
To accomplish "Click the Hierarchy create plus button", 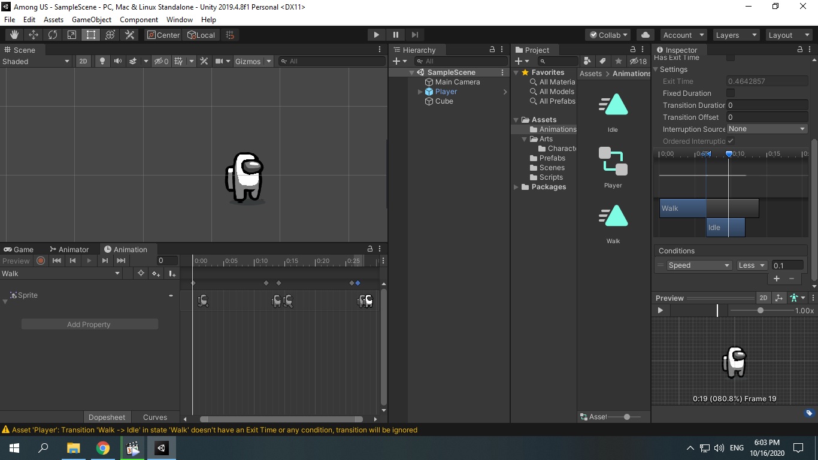I will click(x=399, y=61).
